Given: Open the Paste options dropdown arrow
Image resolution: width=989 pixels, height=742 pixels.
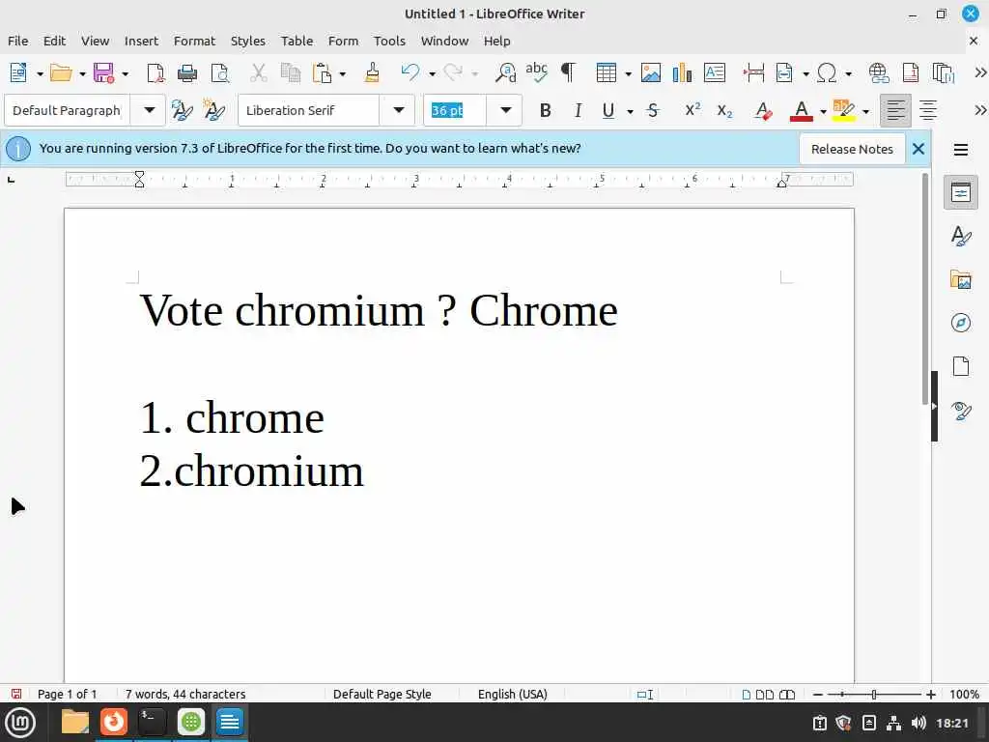Looking at the screenshot, I should click(343, 74).
